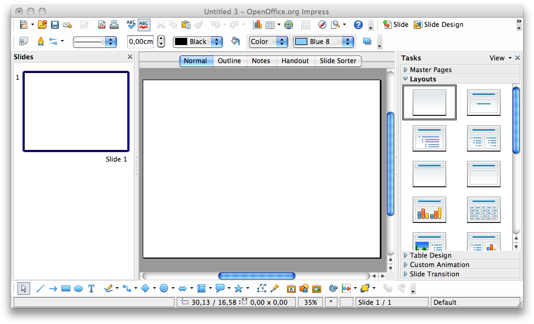Open the Navigator compass icon

(322, 25)
